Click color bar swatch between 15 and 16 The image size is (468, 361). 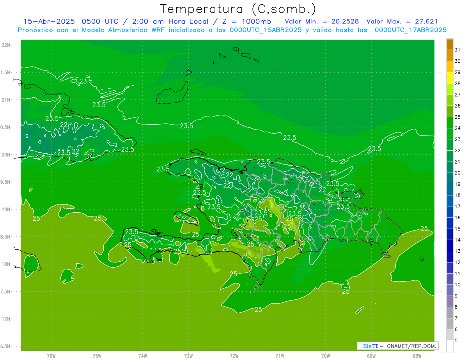(450, 223)
